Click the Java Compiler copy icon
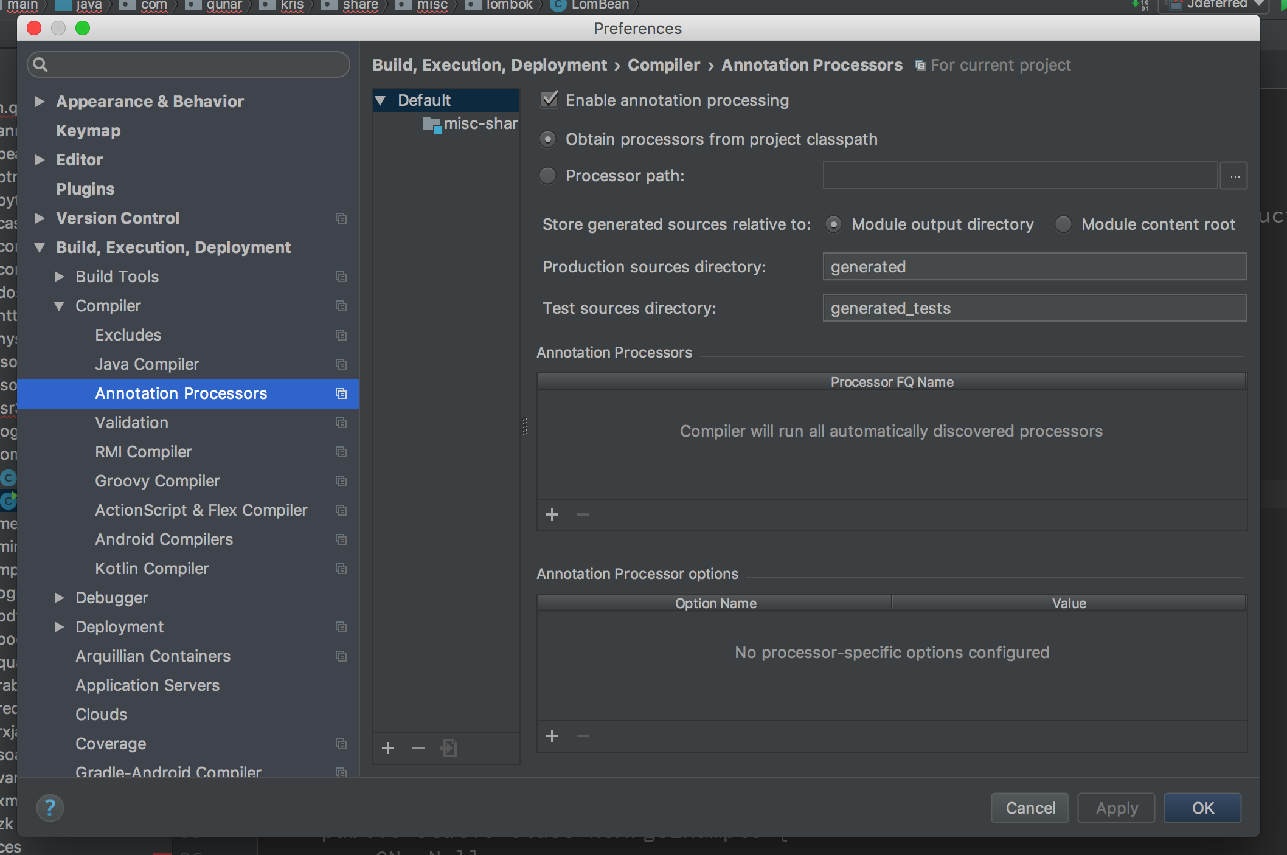This screenshot has width=1287, height=855. point(342,364)
